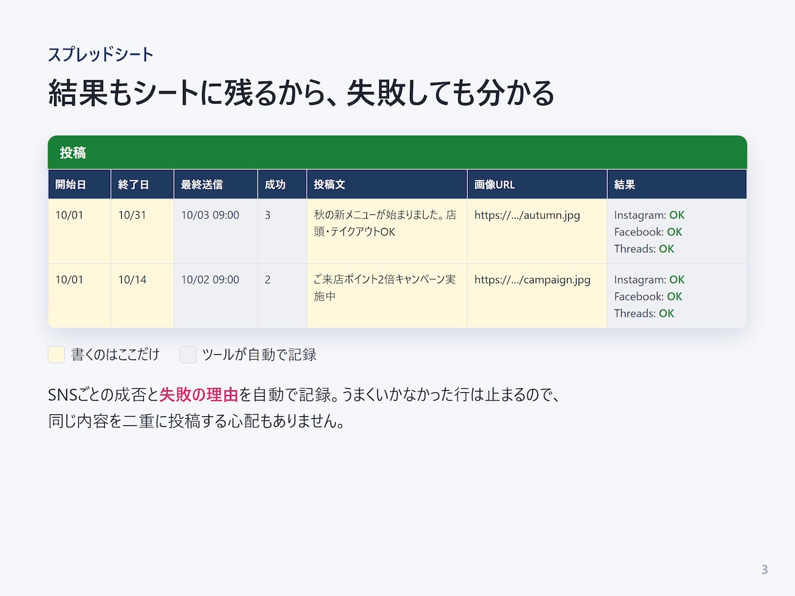795x596 pixels.
Task: Click the campaign.jpg image URL cell
Action: click(537, 296)
